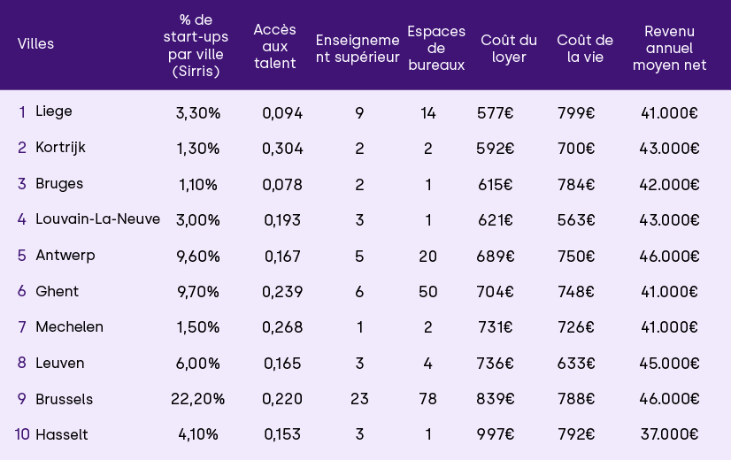Select the Enseignement supérieur header
The height and width of the screenshot is (460, 731).
(x=357, y=48)
